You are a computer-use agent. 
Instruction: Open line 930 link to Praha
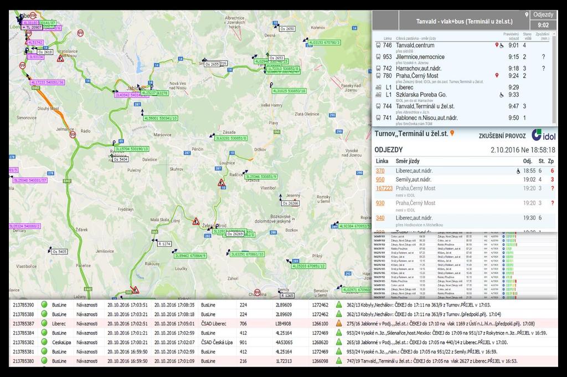click(380, 203)
